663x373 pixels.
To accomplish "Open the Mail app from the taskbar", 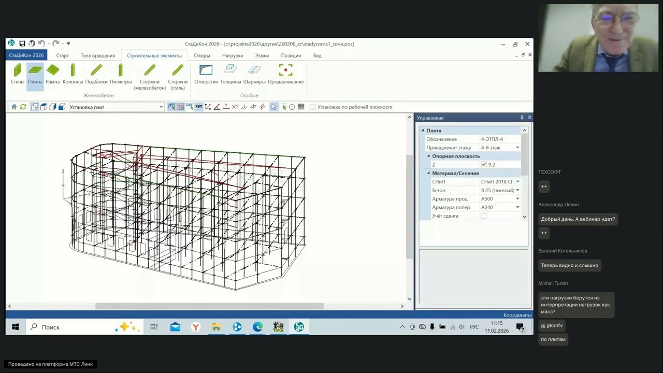I will coord(175,327).
